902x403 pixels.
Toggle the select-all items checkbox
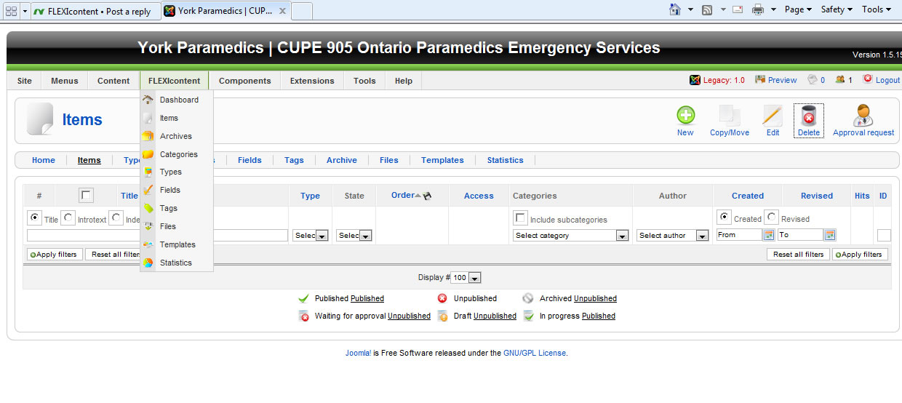(x=86, y=195)
